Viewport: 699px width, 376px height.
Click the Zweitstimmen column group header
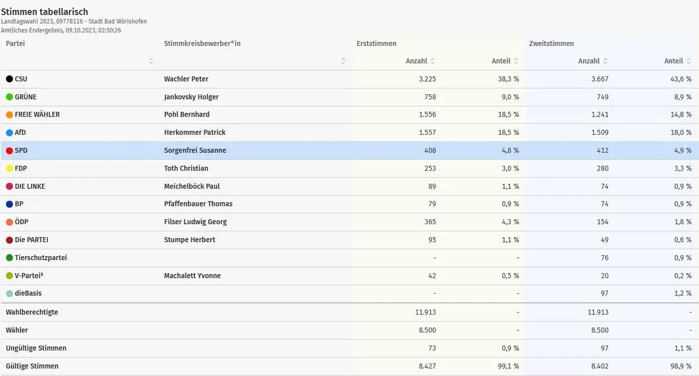pos(551,44)
